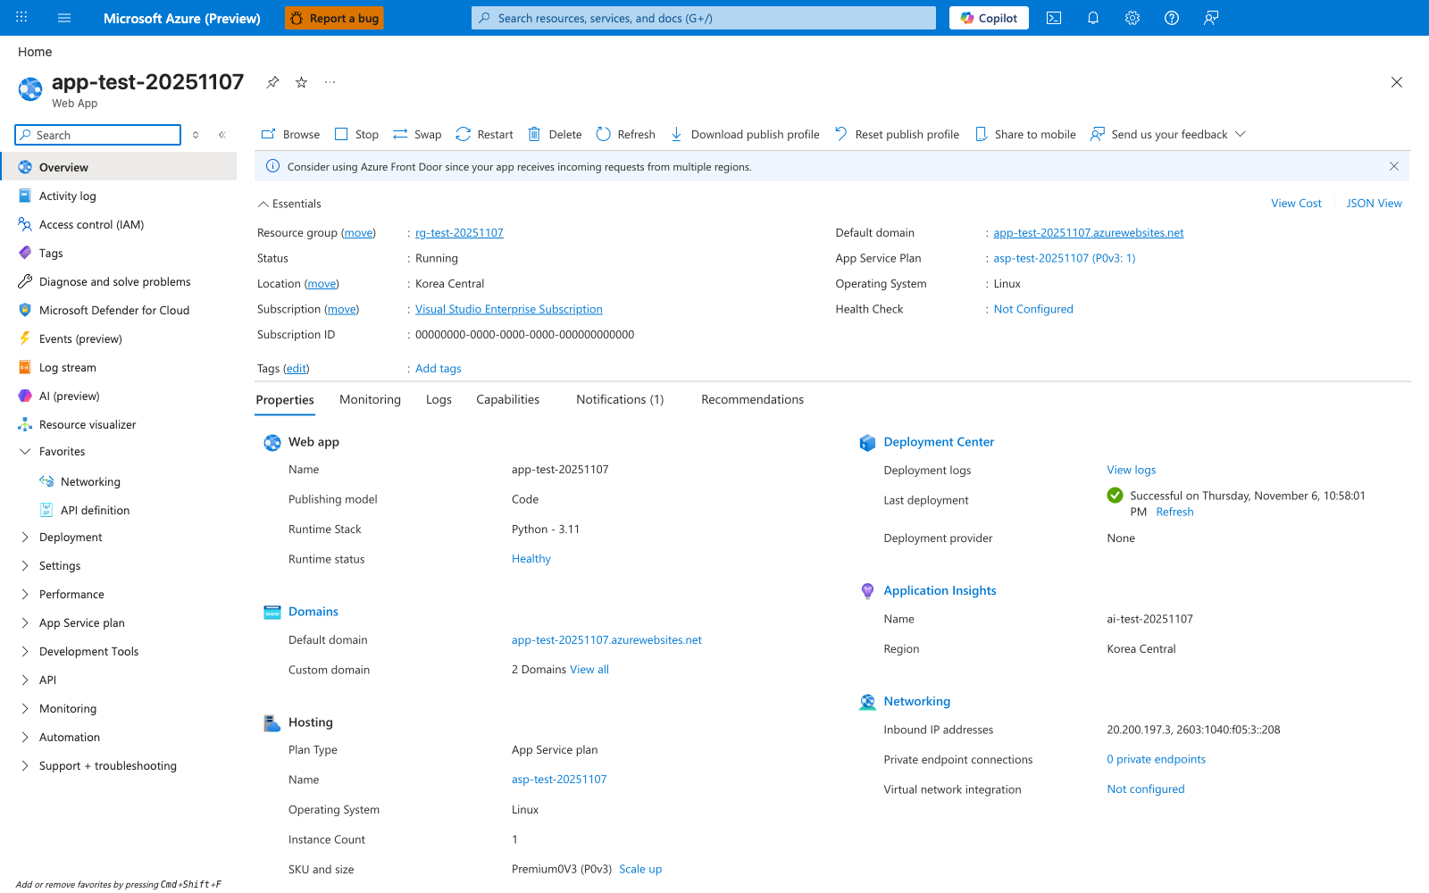Restart the web app
The height and width of the screenshot is (893, 1429).
click(484, 134)
